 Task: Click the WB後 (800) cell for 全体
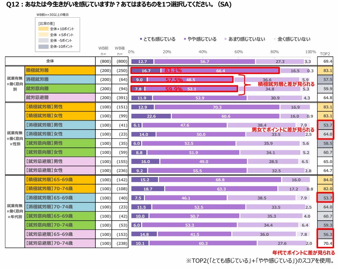point(120,61)
